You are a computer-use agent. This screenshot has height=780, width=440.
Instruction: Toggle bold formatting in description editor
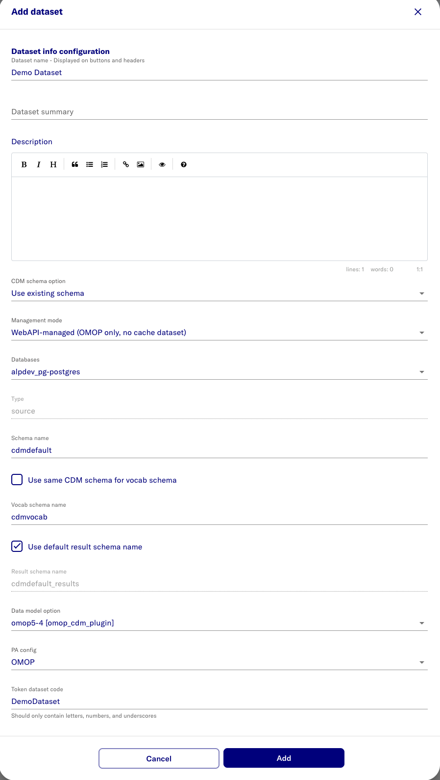point(24,165)
